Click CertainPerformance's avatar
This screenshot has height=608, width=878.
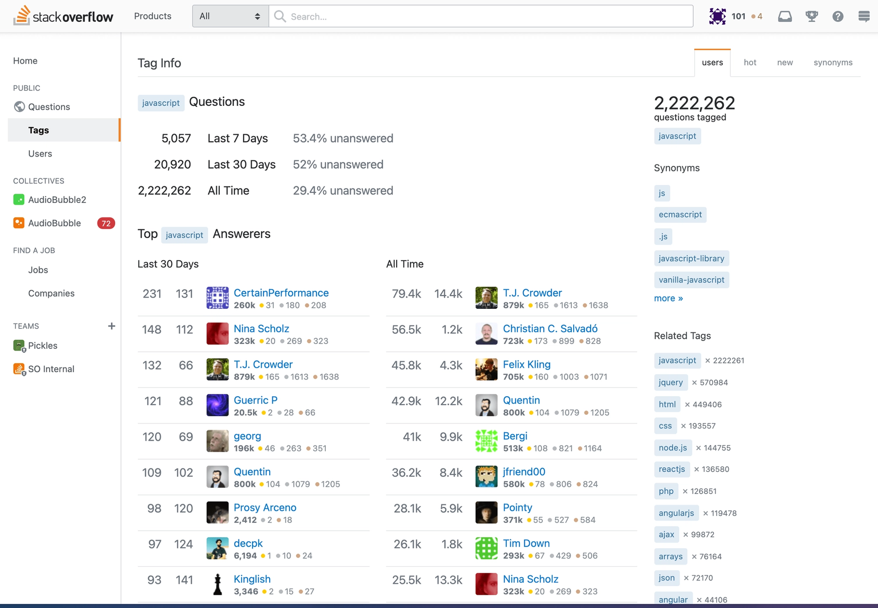[218, 298]
